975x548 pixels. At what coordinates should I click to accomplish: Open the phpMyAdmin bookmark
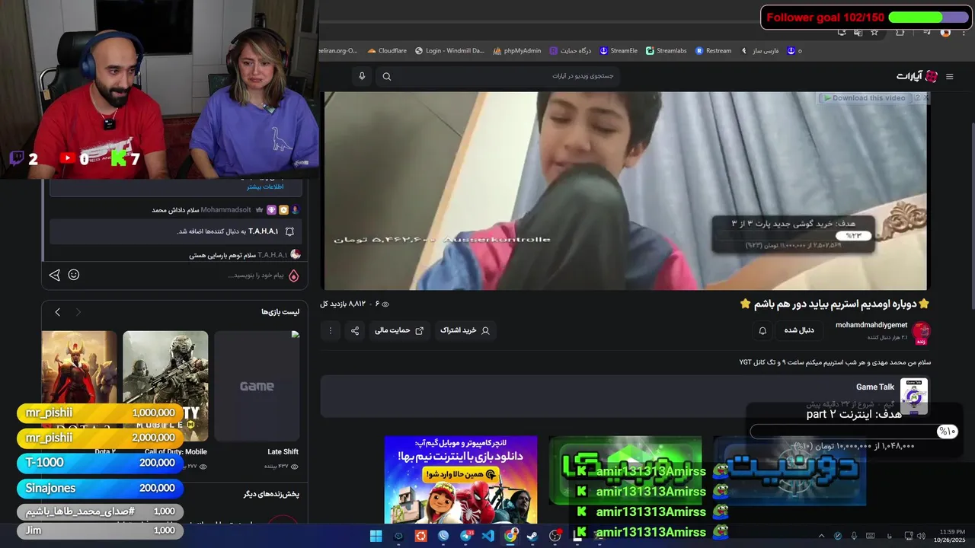point(516,51)
